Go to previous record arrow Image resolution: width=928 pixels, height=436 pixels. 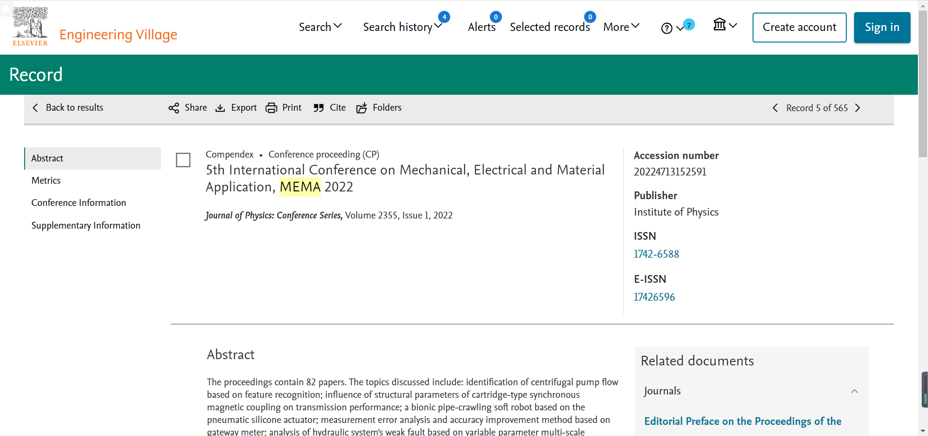point(775,108)
